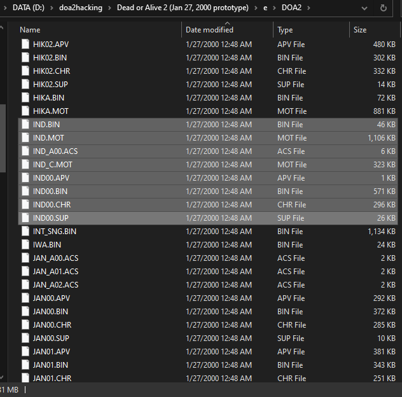Screen dimensions: 402x397
Task: Sort by the Date modified column header
Action: (x=209, y=30)
